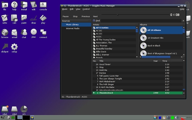Click Artists list scroll down arrow
Image resolution: width=192 pixels, height=120 pixels.
click(137, 57)
